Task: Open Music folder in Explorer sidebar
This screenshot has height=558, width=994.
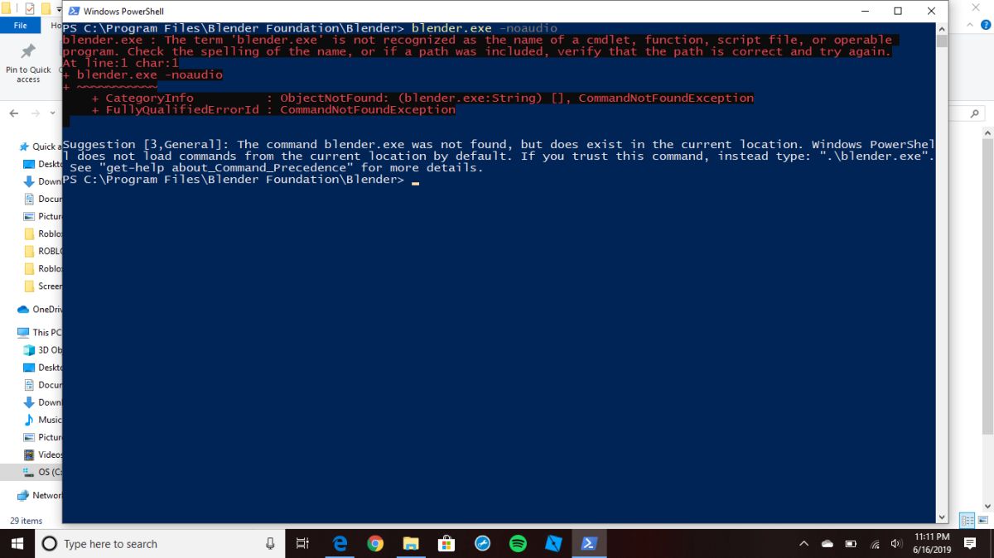Action: click(43, 420)
